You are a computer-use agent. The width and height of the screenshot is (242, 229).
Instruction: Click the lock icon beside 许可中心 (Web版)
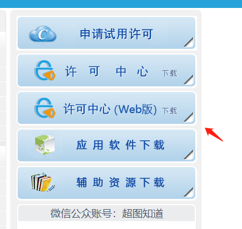45,108
